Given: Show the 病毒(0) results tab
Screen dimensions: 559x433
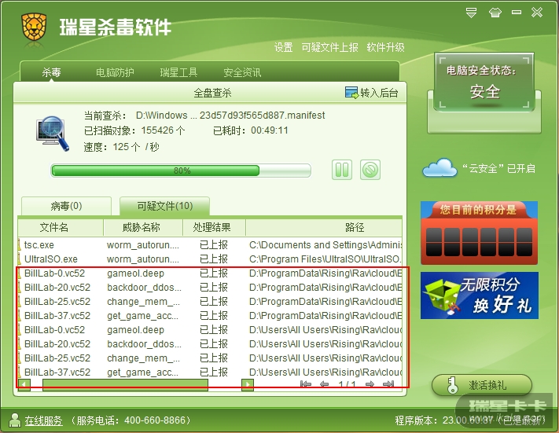Looking at the screenshot, I should click(66, 206).
